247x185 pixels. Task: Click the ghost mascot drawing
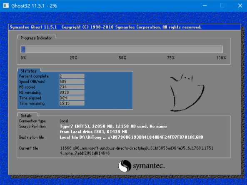[187, 92]
